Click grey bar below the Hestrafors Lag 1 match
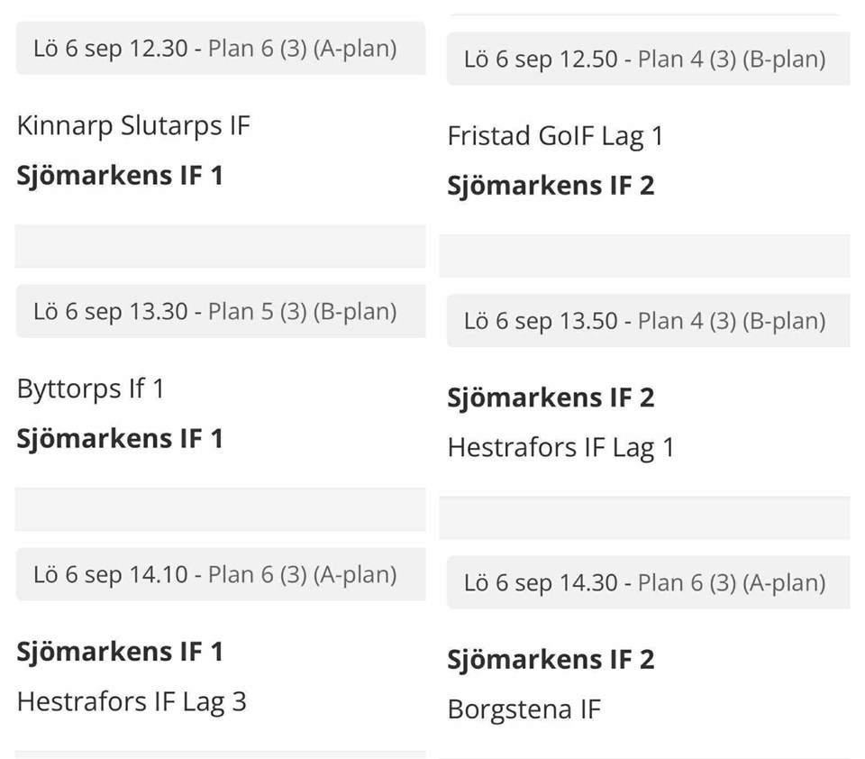Screen dimensions: 865x759 point(645,517)
